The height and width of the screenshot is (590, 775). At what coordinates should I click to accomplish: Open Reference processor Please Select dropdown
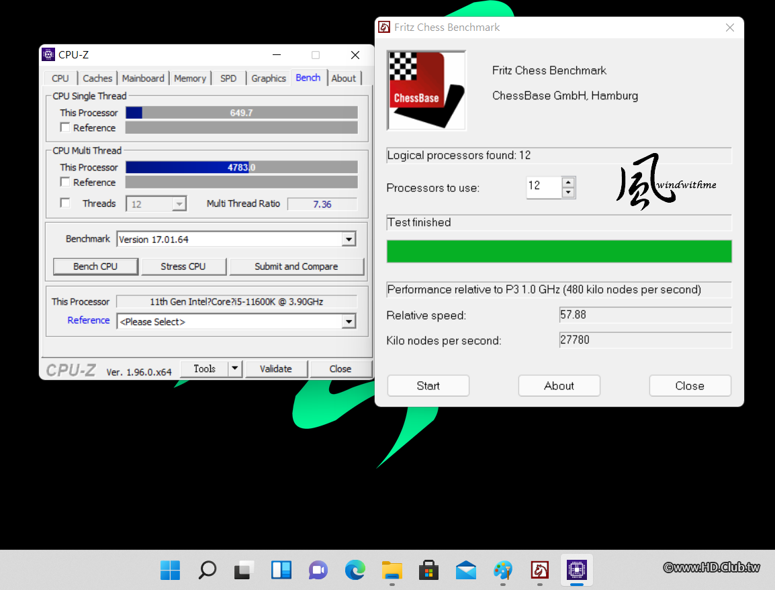(x=349, y=322)
